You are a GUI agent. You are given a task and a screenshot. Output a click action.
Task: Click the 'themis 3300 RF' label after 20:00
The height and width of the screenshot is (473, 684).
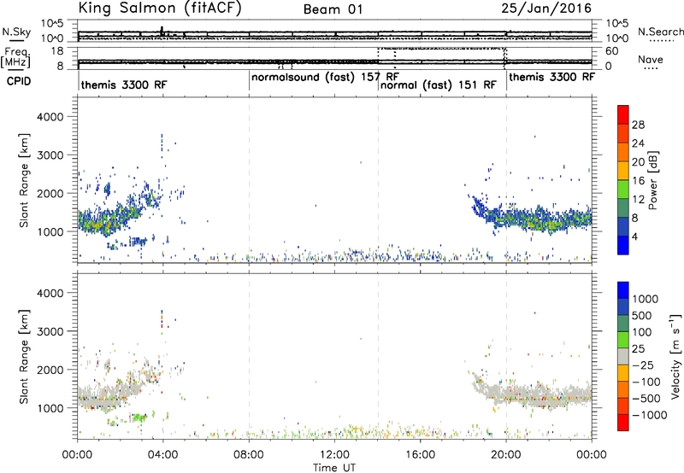[x=551, y=77]
